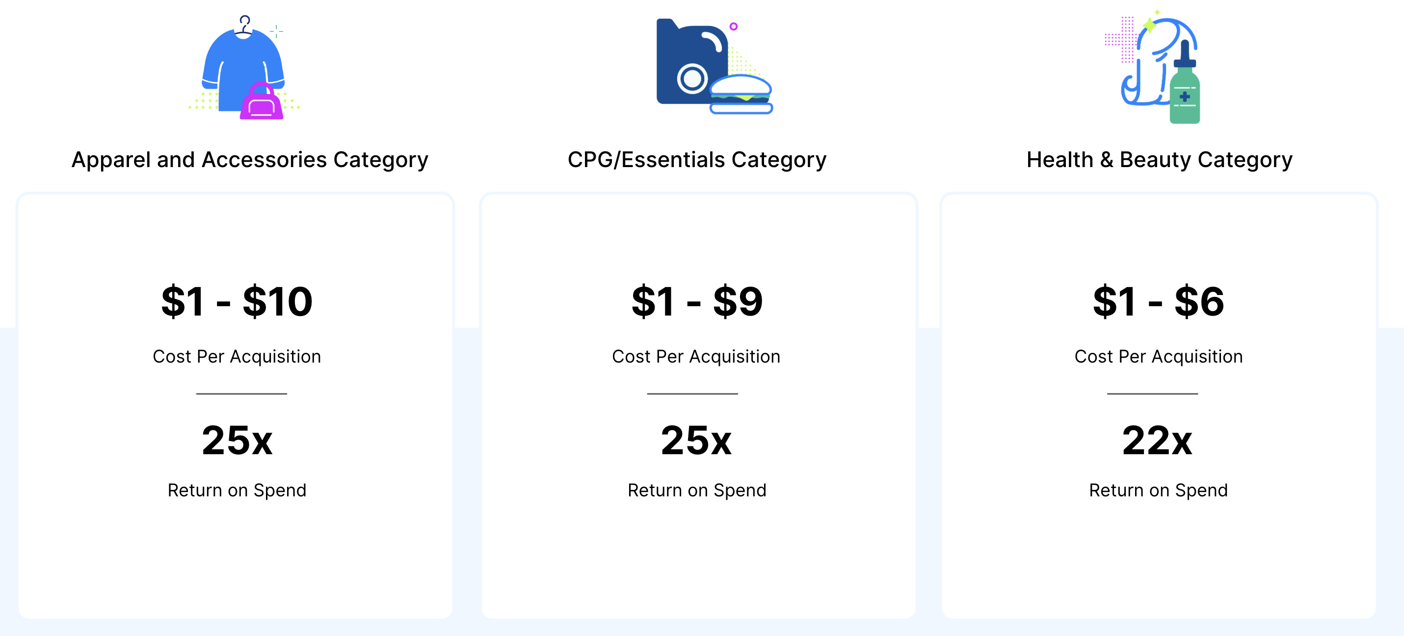Click Return on Spend in Health & Beauty card

(x=1158, y=490)
